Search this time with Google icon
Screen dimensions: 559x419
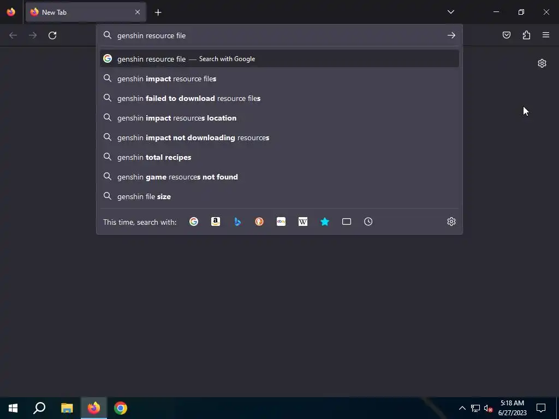(x=194, y=222)
